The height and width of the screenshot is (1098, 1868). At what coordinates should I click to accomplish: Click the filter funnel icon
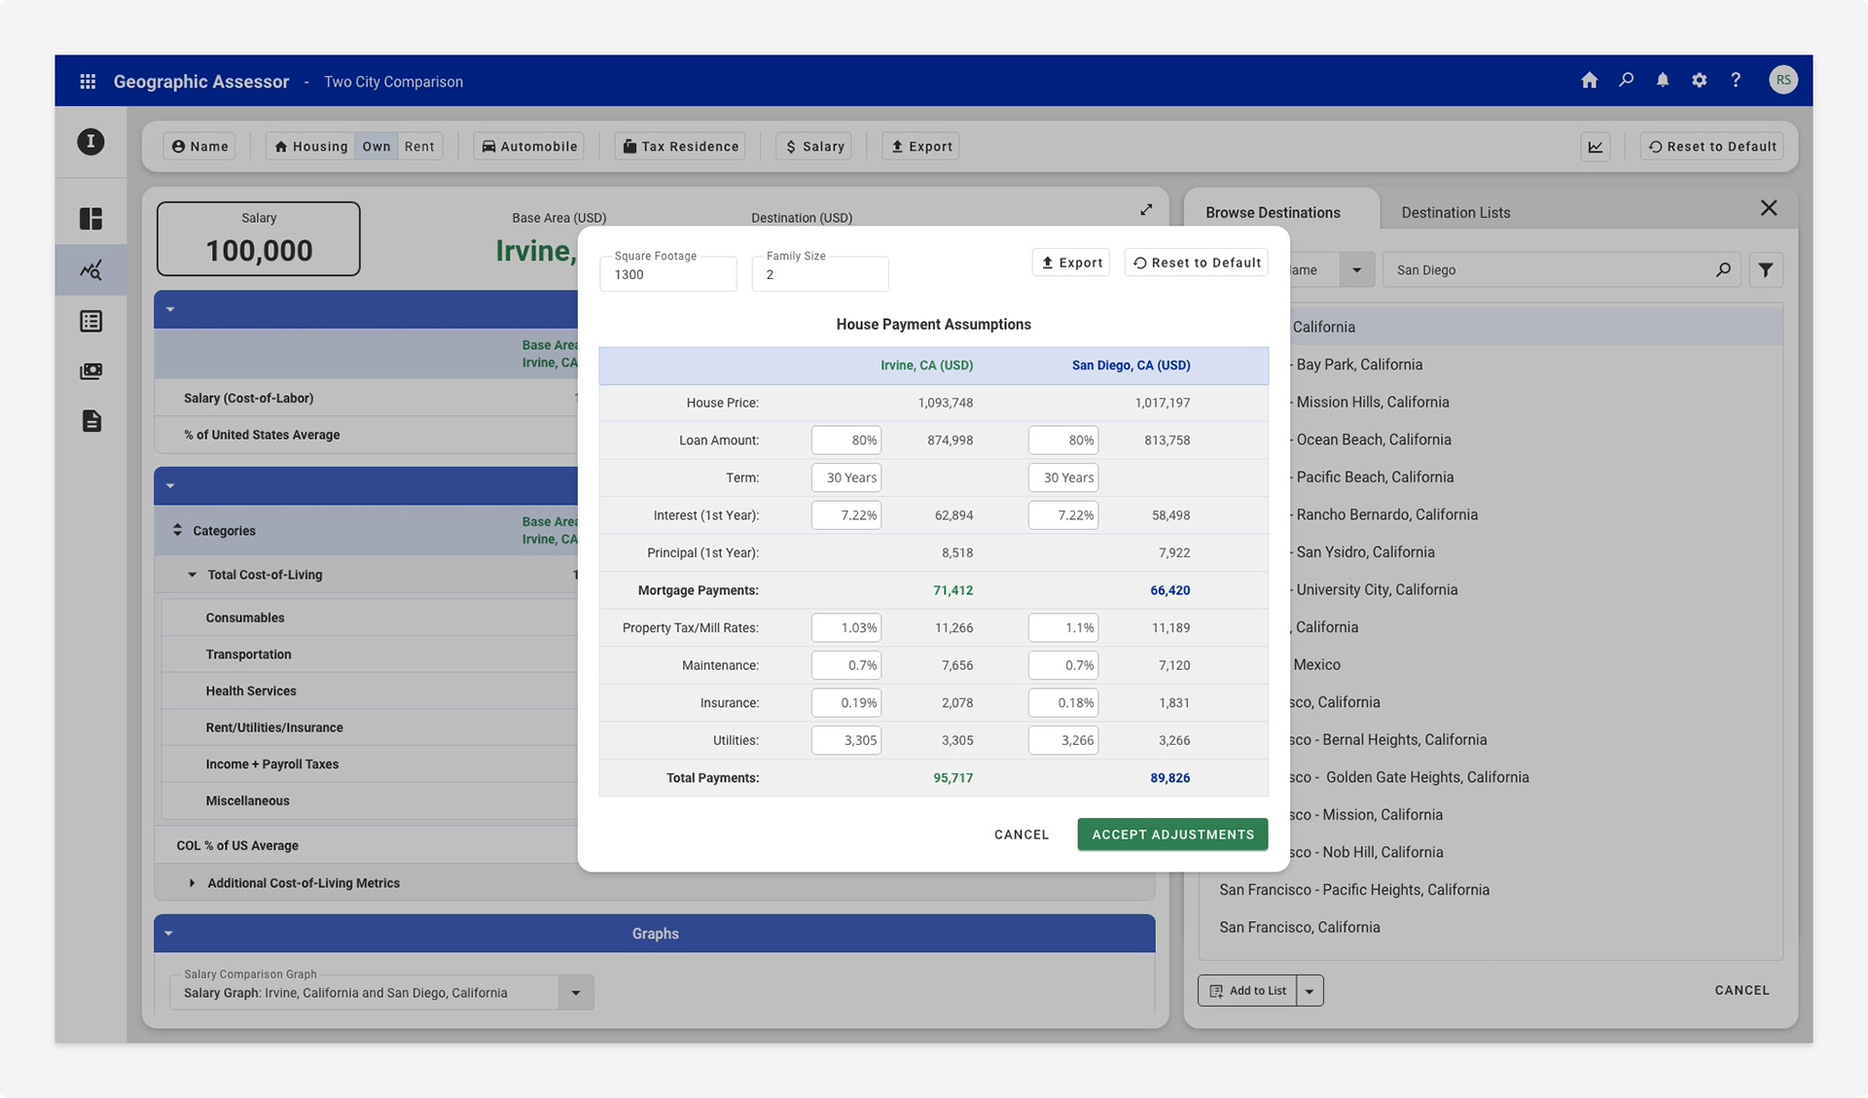click(1765, 270)
